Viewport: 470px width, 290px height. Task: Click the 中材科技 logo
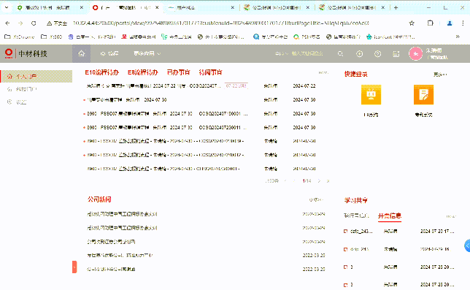click(x=26, y=53)
